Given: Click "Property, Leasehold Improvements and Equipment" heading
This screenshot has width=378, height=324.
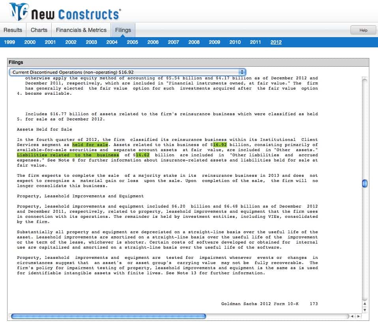Looking at the screenshot, I should pyautogui.click(x=80, y=196).
